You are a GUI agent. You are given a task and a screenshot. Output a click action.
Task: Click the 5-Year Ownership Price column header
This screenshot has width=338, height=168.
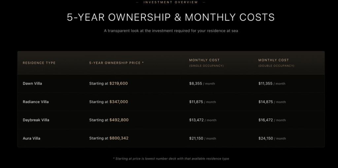pos(116,63)
